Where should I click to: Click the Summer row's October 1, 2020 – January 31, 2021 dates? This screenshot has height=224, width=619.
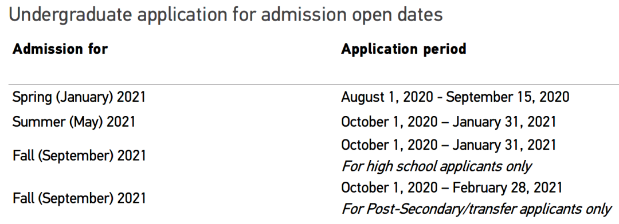point(449,122)
